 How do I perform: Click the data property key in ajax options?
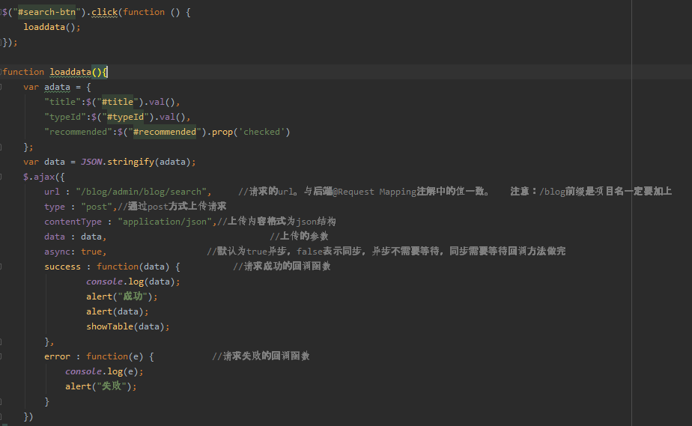click(x=54, y=237)
